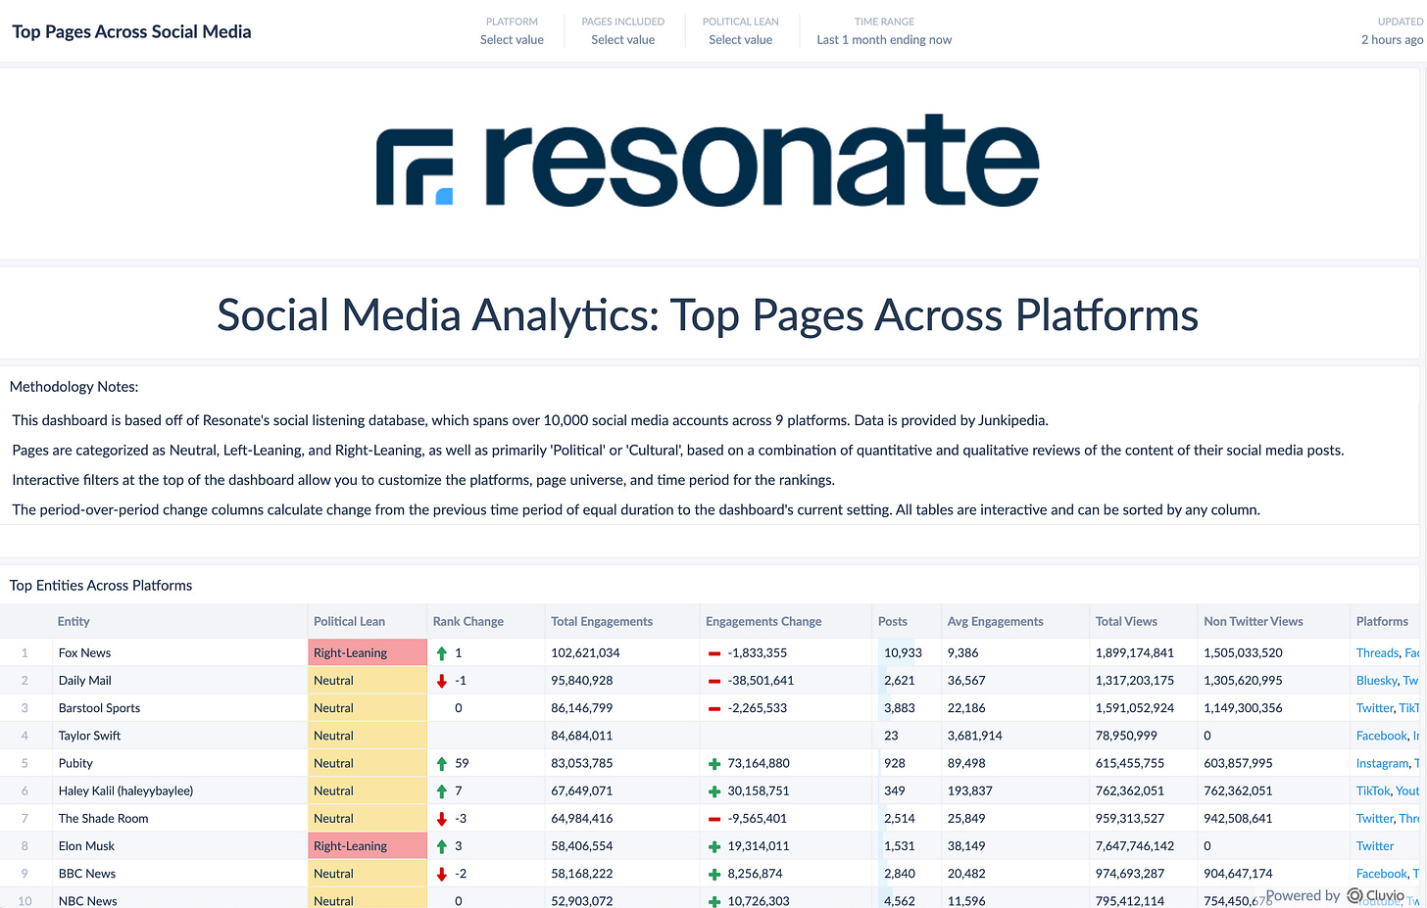
Task: Click green up arrow in Pubity row
Action: [442, 763]
